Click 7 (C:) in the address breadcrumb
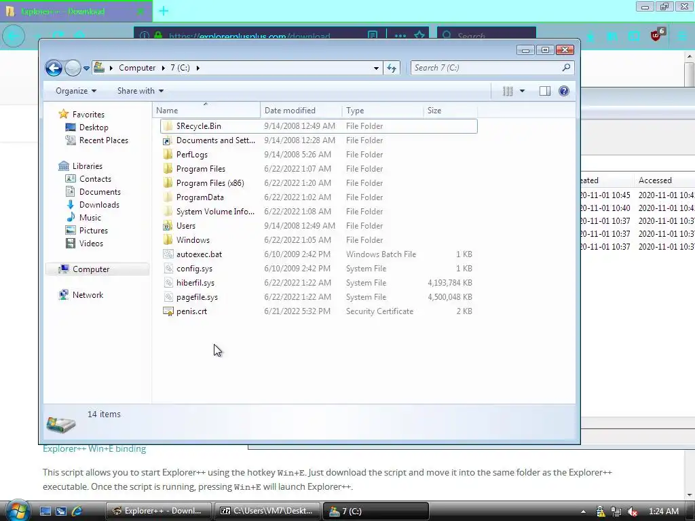Screen dimensions: 695x521 [180, 68]
